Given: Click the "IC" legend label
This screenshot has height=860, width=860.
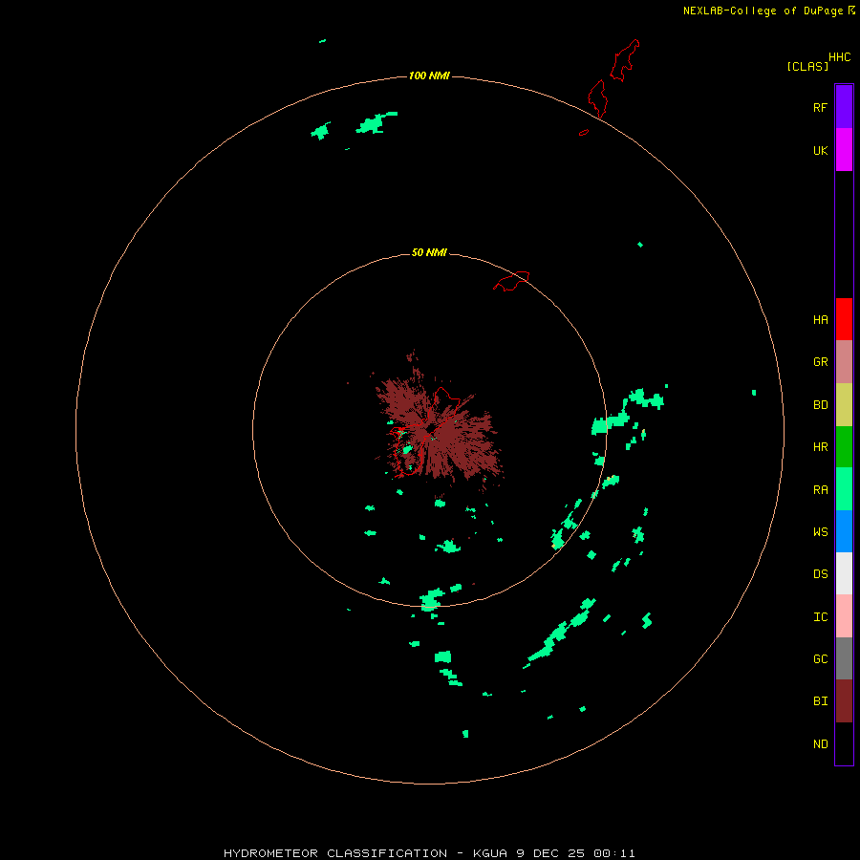Looking at the screenshot, I should click(820, 617).
